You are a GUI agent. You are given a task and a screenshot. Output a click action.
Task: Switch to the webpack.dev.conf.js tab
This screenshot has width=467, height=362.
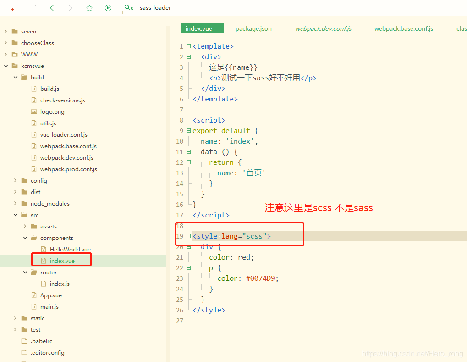[x=324, y=28]
